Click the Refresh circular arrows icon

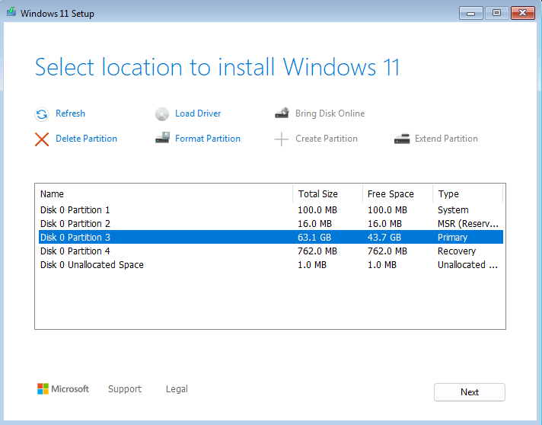[42, 114]
